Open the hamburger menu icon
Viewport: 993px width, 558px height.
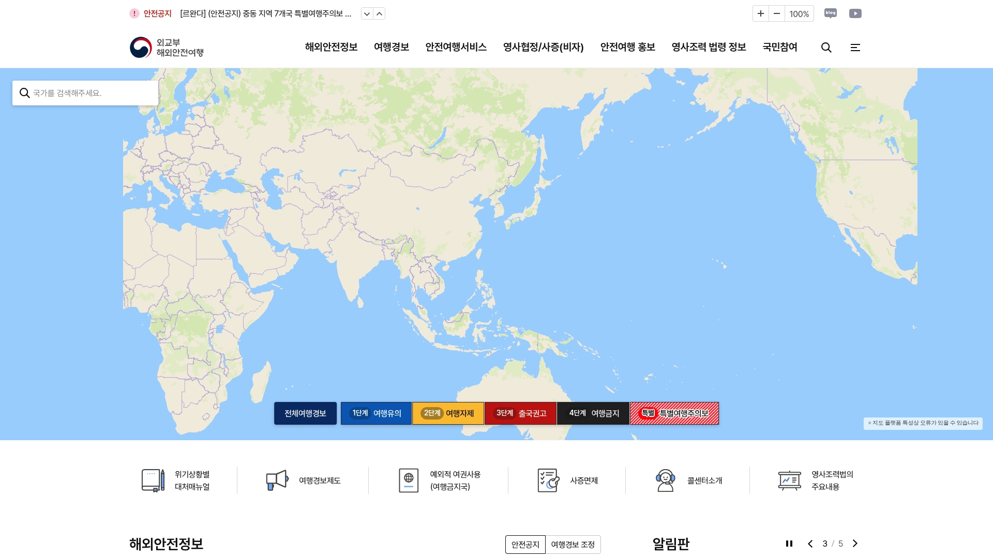(x=855, y=48)
